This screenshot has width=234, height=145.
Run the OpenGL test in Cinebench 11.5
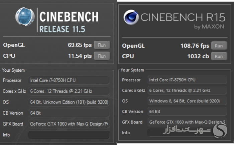point(102,45)
